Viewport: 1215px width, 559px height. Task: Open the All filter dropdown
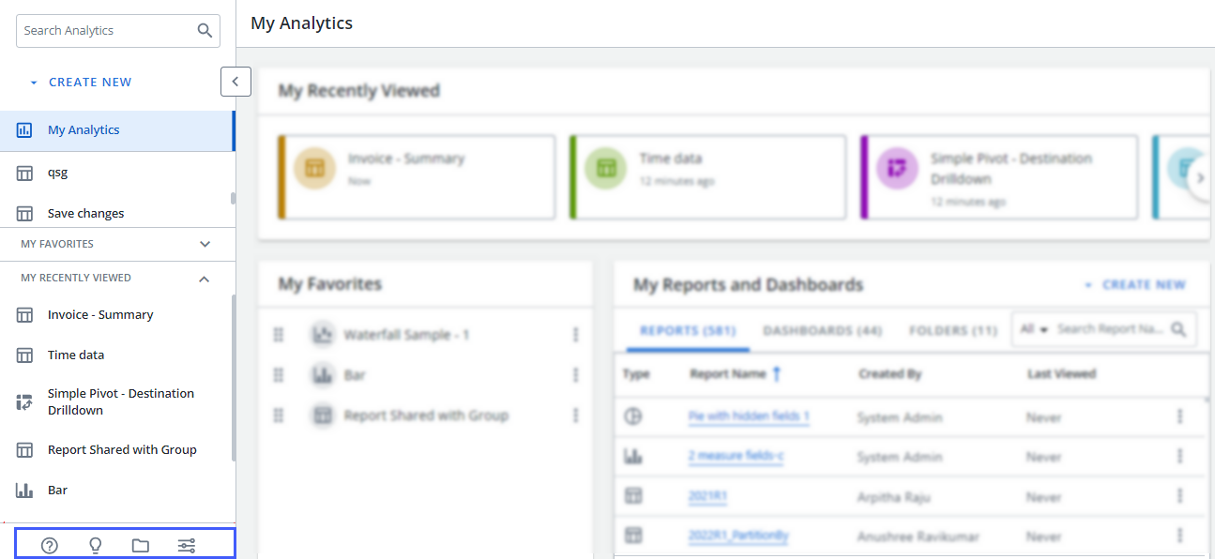[1033, 329]
